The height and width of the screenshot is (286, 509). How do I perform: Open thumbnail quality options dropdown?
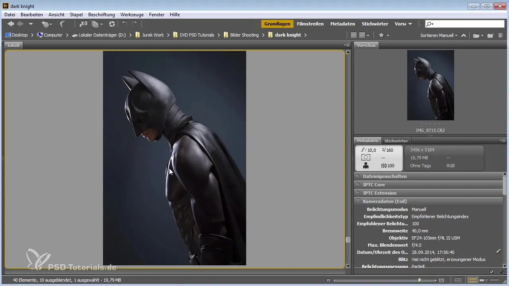365,35
